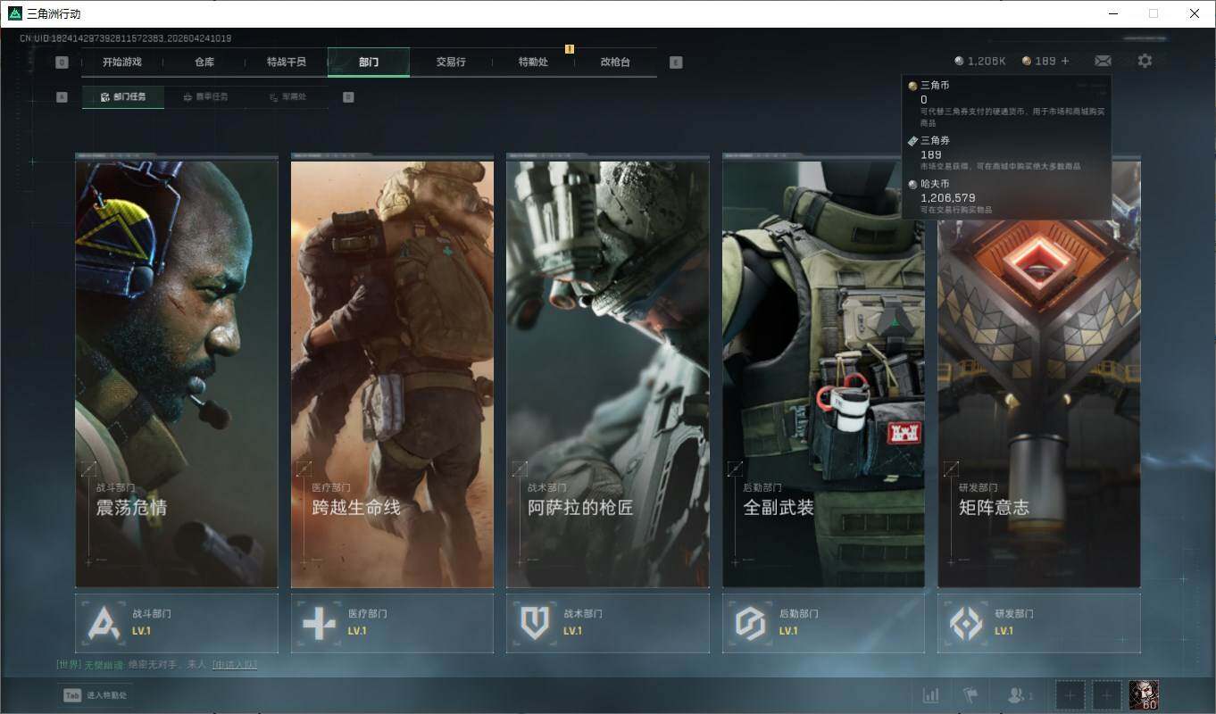1216x714 pixels.
Task: Click the Tab 进入特勤处 button
Action: coord(96,695)
